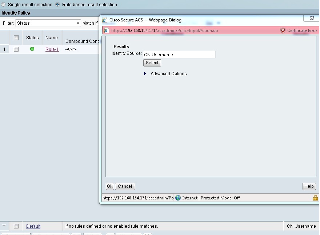Click the page icon in the dialog address bar
This screenshot has height=235, width=320.
point(106,31)
